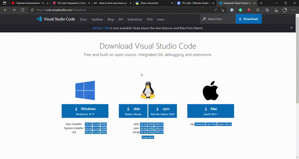Select Windows User Installer ARM
The height and width of the screenshot is (159, 299).
point(104,124)
